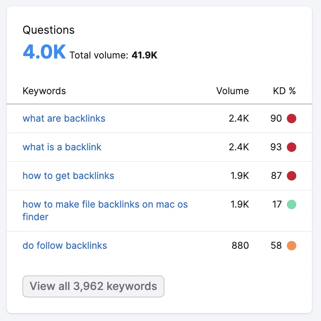The width and height of the screenshot is (321, 321).
Task: Open 'how to make file backlinks on mac os finder'
Action: click(105, 204)
